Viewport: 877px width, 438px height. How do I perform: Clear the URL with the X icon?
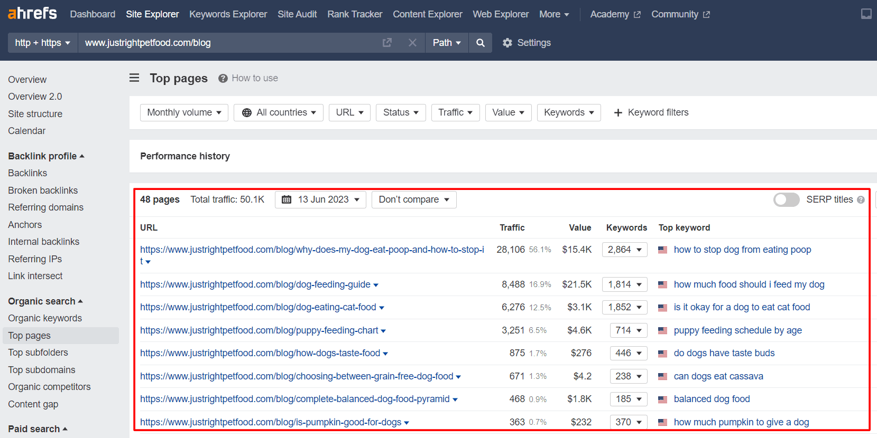pos(412,43)
